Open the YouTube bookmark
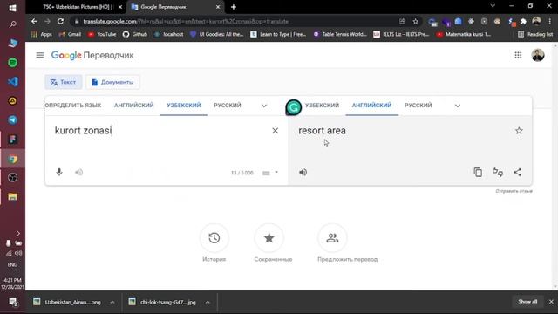558x314 pixels. point(102,35)
